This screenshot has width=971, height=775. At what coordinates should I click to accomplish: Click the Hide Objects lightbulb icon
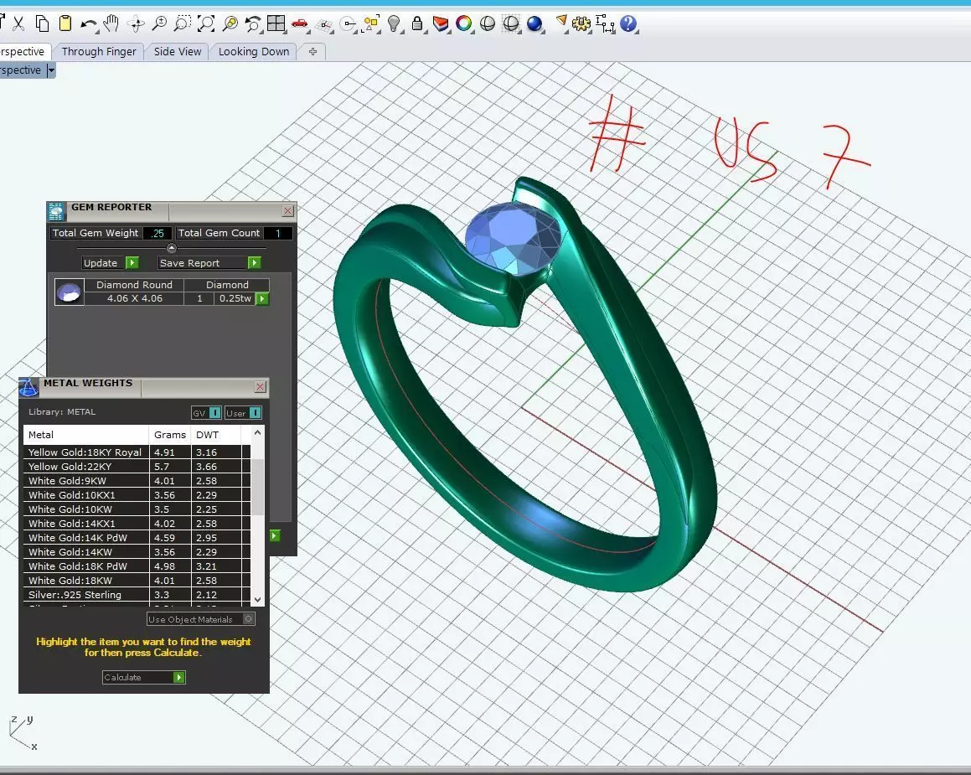[x=394, y=23]
